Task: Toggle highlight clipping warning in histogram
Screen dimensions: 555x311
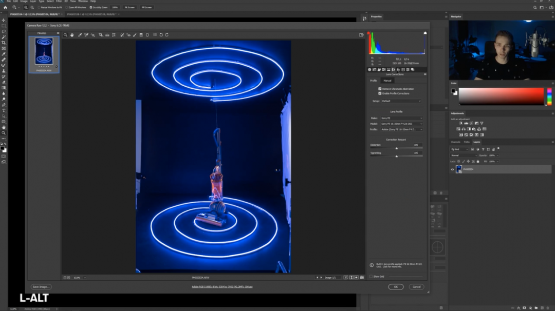Action: click(x=425, y=33)
